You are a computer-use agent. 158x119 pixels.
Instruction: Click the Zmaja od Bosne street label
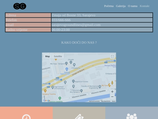[78, 72]
